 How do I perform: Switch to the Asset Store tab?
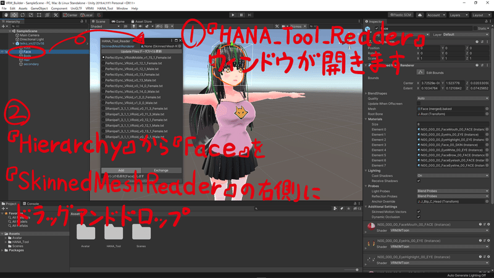[141, 22]
